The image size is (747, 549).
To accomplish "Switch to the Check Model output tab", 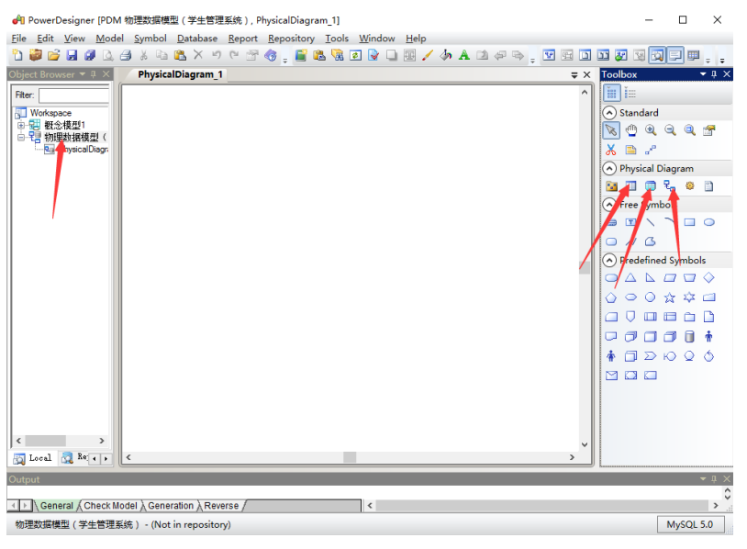I will (110, 506).
